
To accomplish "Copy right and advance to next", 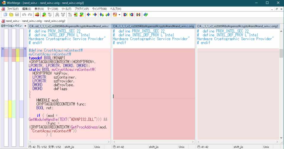I will 102,15.
